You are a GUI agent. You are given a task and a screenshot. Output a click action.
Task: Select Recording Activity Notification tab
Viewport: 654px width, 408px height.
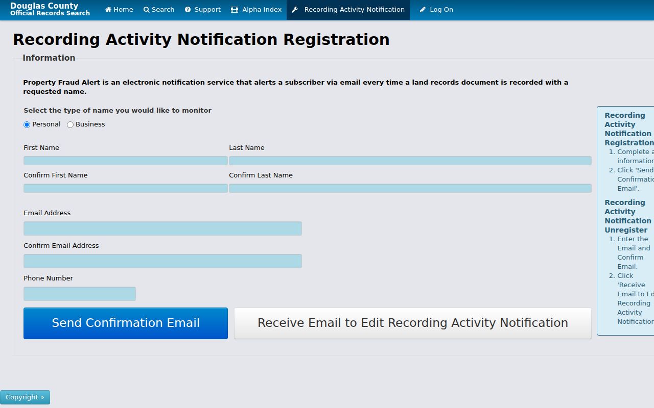click(x=348, y=10)
